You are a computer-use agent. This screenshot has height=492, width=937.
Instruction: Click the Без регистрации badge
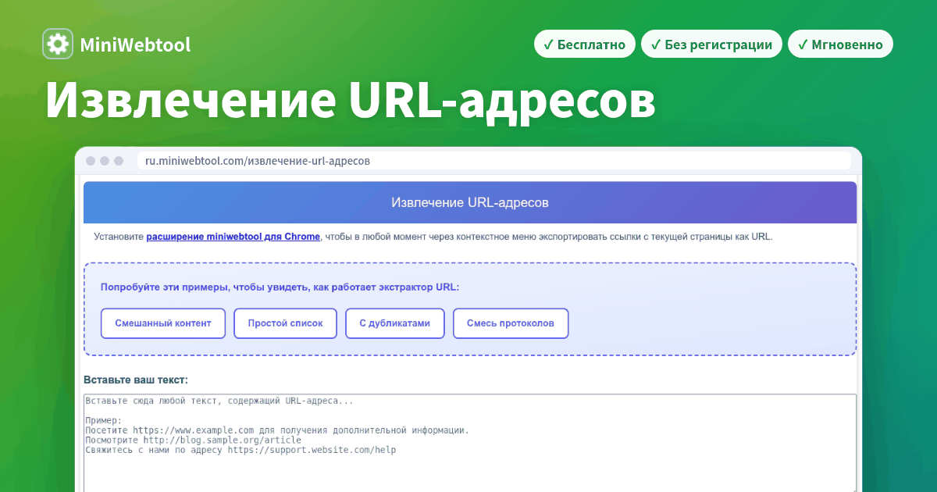(x=711, y=45)
